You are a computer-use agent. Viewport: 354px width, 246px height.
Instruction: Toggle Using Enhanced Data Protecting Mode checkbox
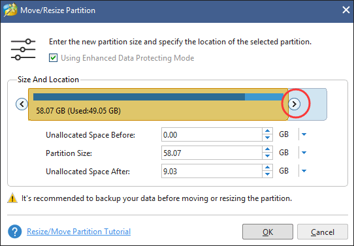point(53,58)
